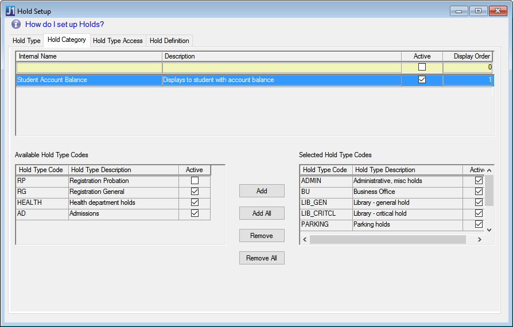This screenshot has width=513, height=327.
Task: Check the Active box in the blank new row
Action: tap(422, 67)
